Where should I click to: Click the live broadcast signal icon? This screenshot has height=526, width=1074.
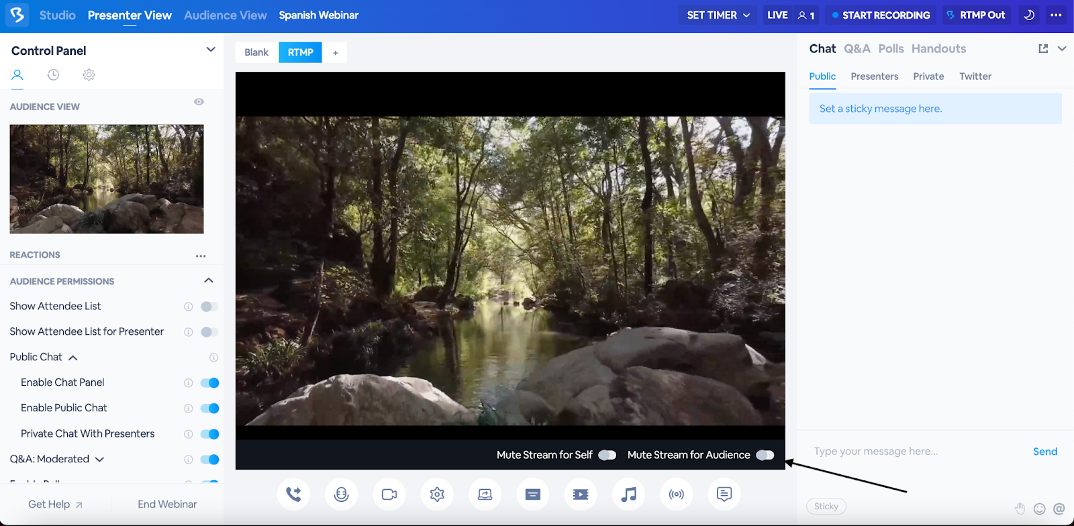tap(677, 494)
